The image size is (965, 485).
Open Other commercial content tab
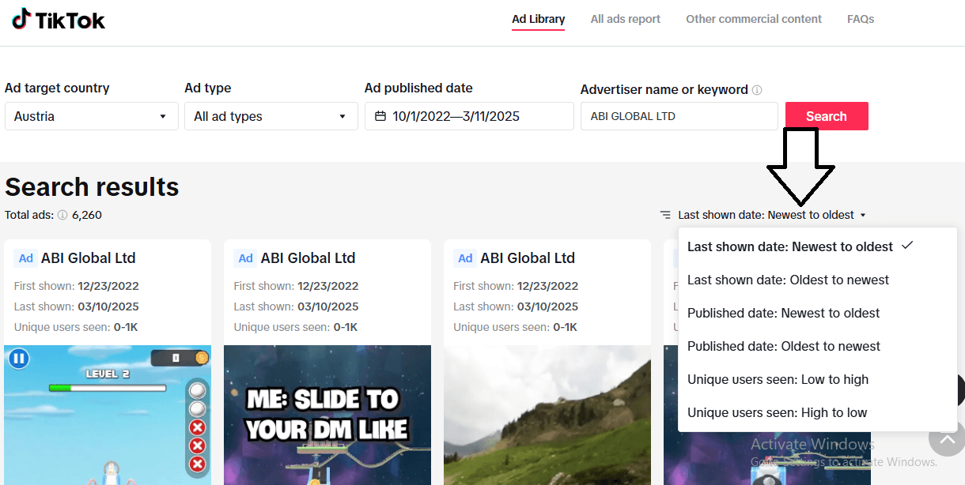click(x=753, y=19)
